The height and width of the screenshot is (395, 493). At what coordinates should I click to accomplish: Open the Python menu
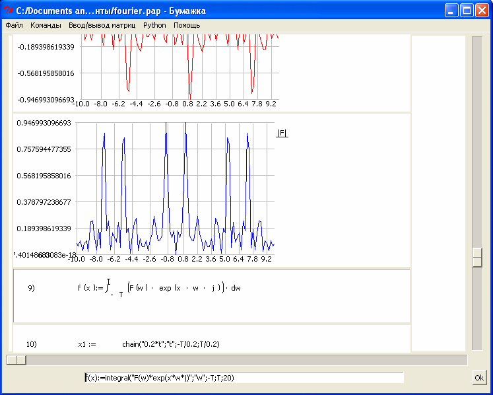pos(154,25)
